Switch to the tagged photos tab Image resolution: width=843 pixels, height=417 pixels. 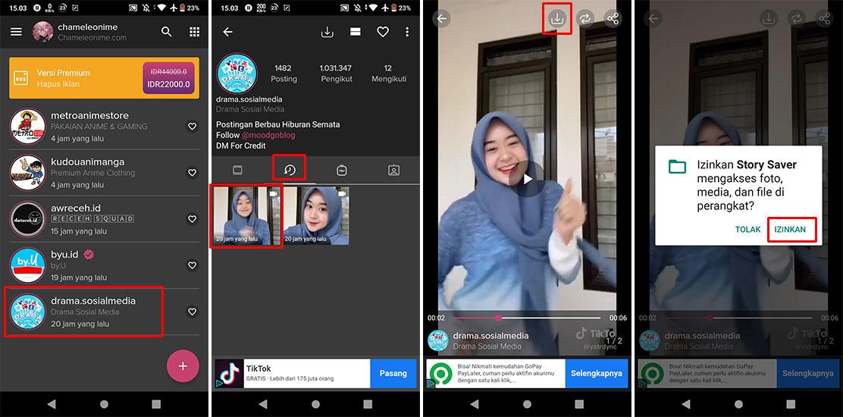tap(393, 171)
